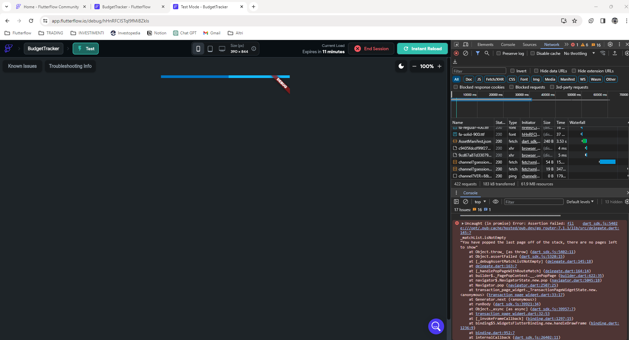Check Blocked requests checkbox

[511, 87]
